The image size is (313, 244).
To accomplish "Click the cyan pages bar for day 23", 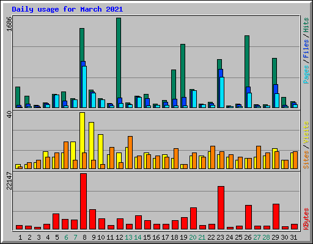I will [x=222, y=92].
